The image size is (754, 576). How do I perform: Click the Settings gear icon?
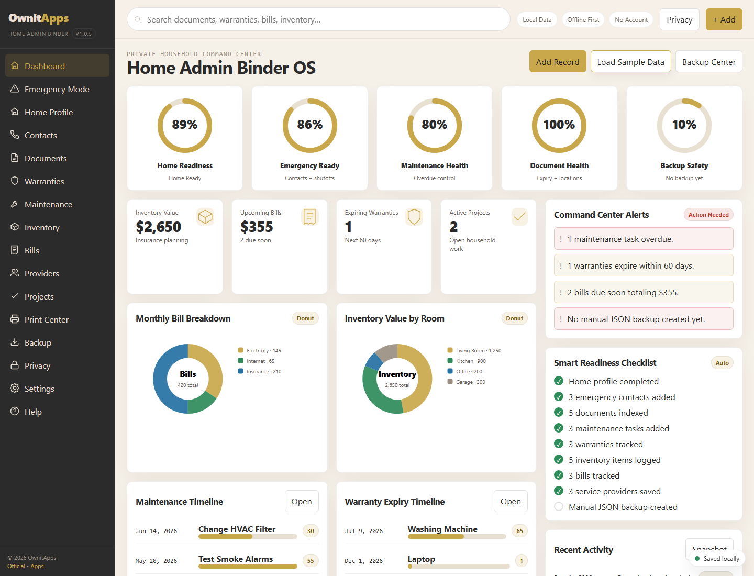click(x=15, y=389)
